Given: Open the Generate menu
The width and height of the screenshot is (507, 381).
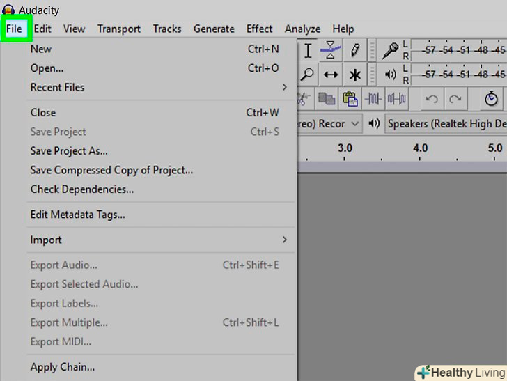Looking at the screenshot, I should (214, 29).
